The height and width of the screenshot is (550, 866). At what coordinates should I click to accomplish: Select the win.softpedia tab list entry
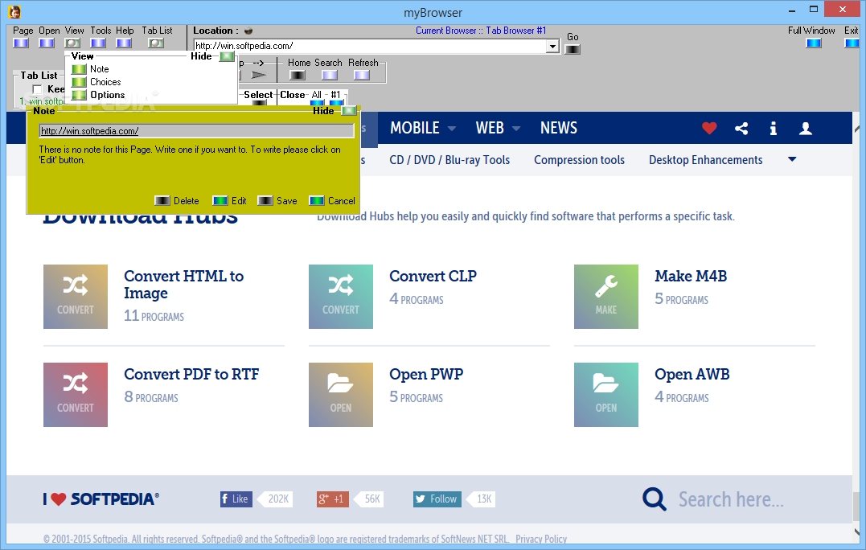(42, 101)
